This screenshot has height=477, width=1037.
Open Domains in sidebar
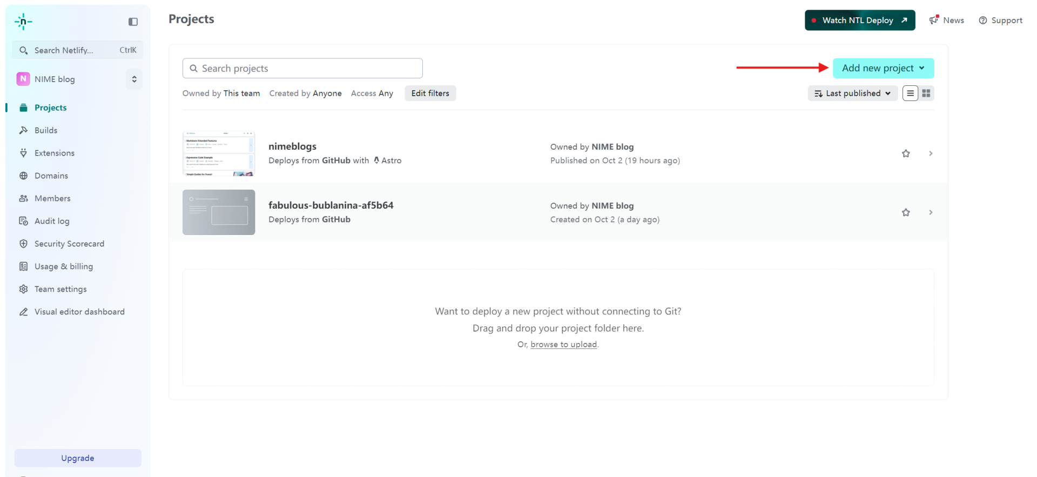[x=51, y=176]
